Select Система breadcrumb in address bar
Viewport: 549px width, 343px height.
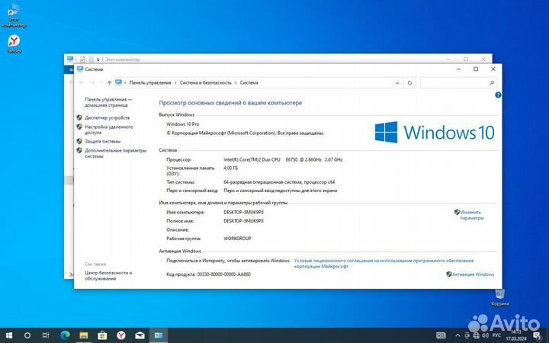click(x=249, y=83)
